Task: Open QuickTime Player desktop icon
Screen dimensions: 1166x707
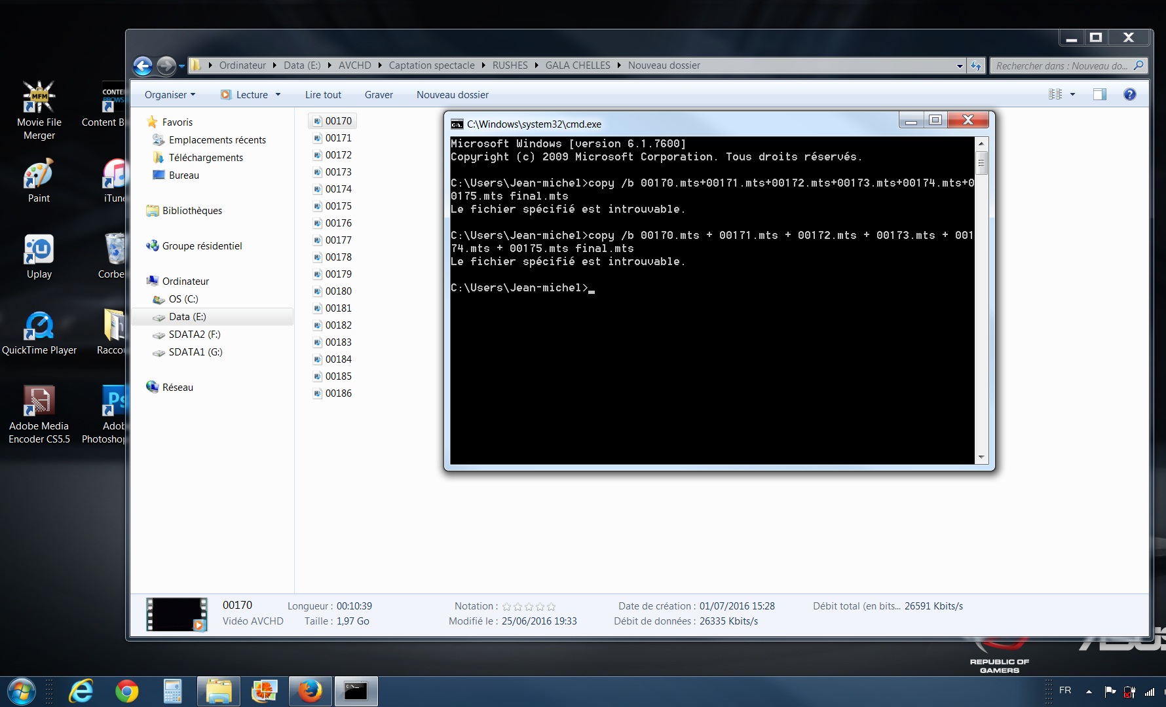Action: pyautogui.click(x=39, y=333)
